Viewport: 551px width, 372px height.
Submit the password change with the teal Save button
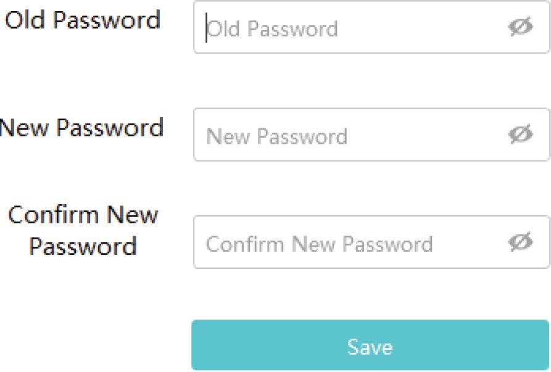370,345
